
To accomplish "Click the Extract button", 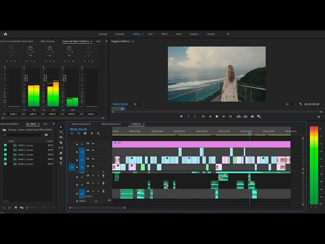I will point(245,116).
